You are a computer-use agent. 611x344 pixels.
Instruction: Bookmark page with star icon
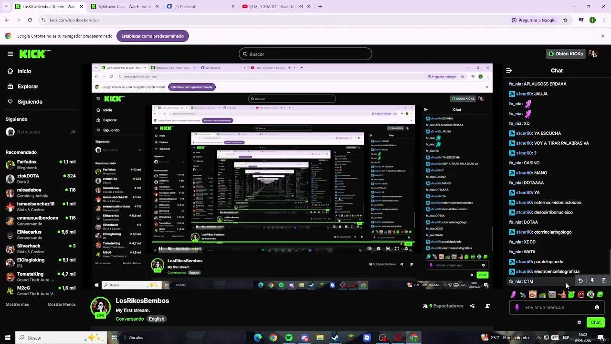565,20
